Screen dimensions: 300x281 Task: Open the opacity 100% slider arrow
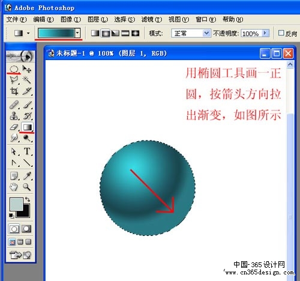[265, 33]
